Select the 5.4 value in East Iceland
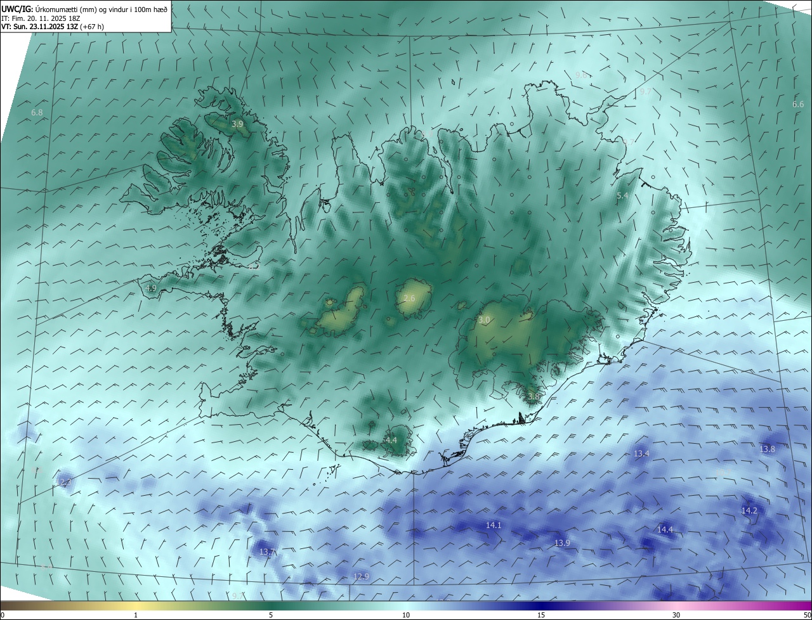Viewport: 812px width, 620px height. 622,196
